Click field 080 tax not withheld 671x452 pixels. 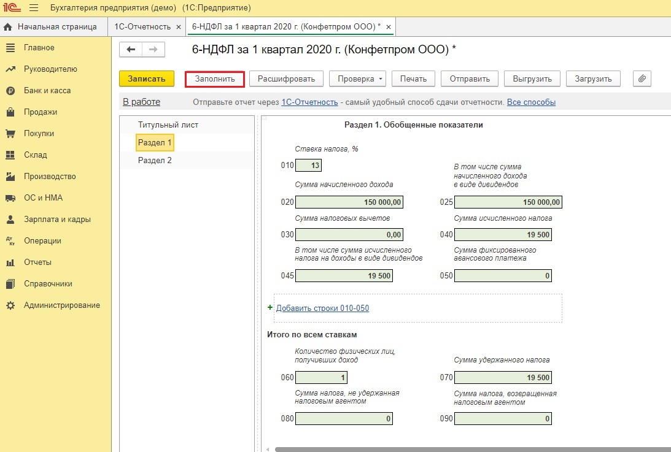344,419
